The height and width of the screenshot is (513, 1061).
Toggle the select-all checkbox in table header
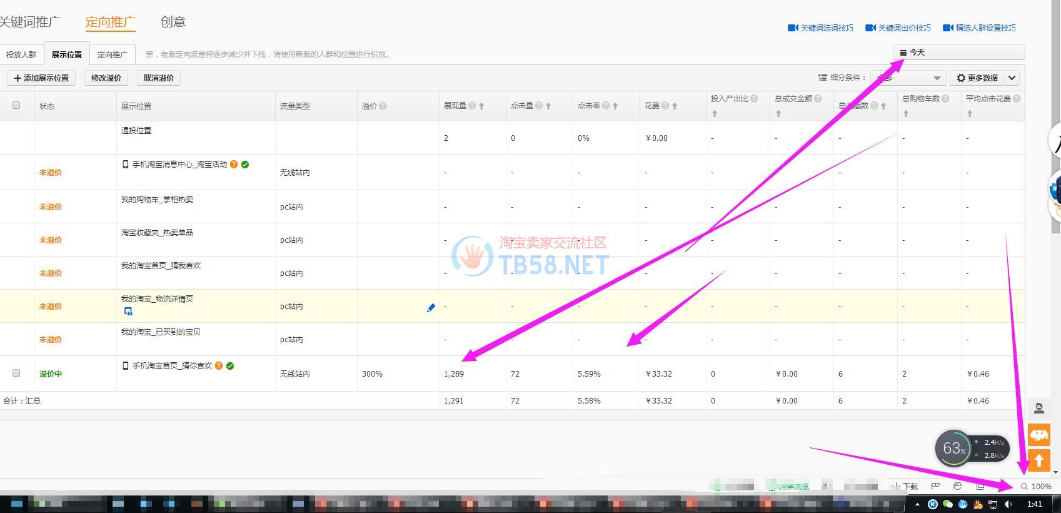(16, 105)
